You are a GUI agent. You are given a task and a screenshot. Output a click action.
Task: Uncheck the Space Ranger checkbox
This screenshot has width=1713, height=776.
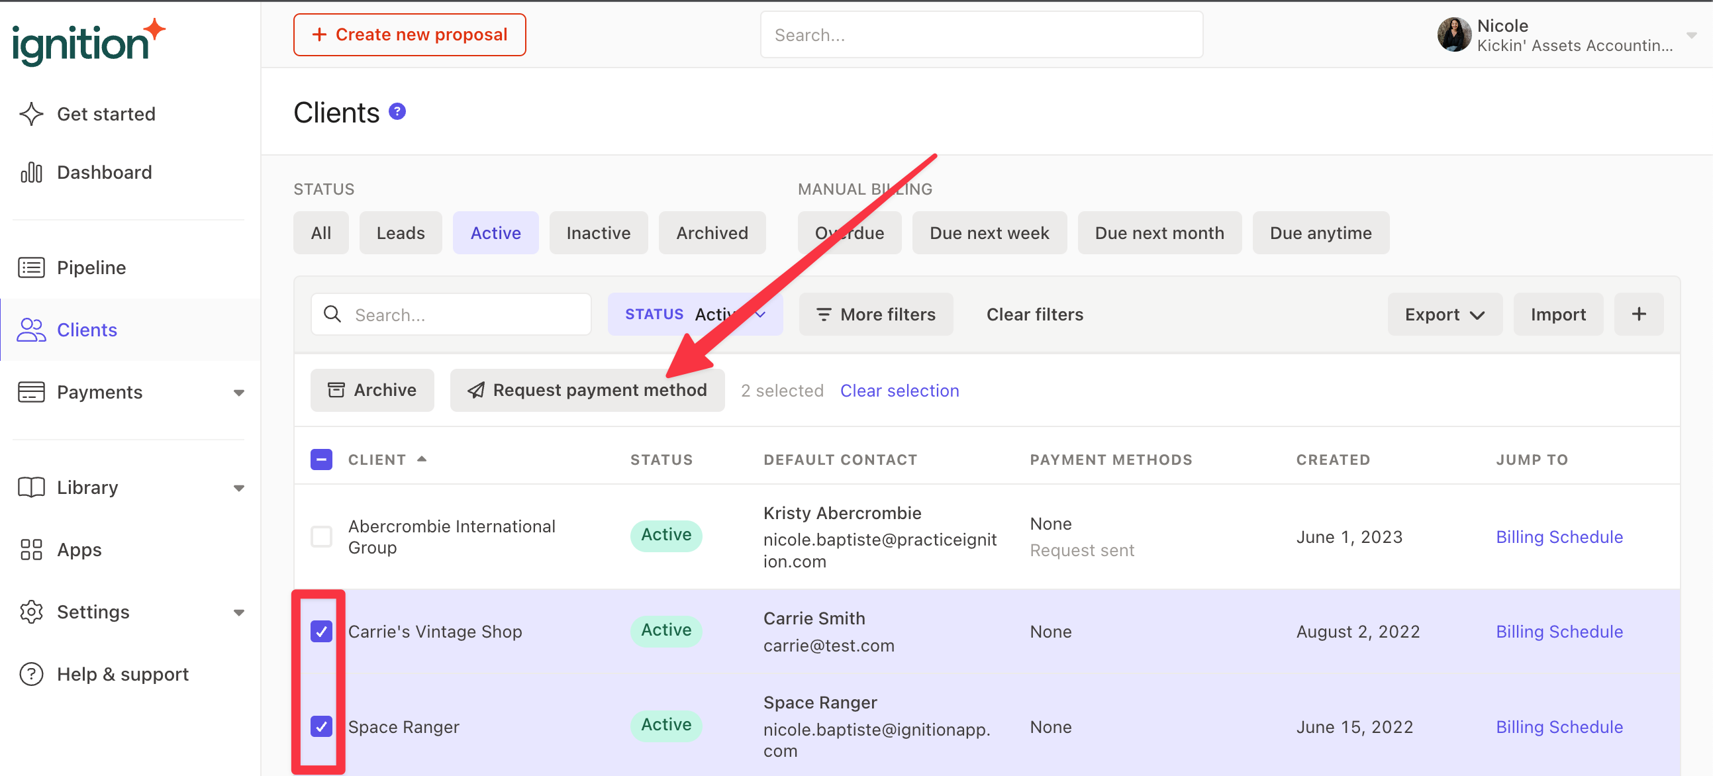point(321,726)
